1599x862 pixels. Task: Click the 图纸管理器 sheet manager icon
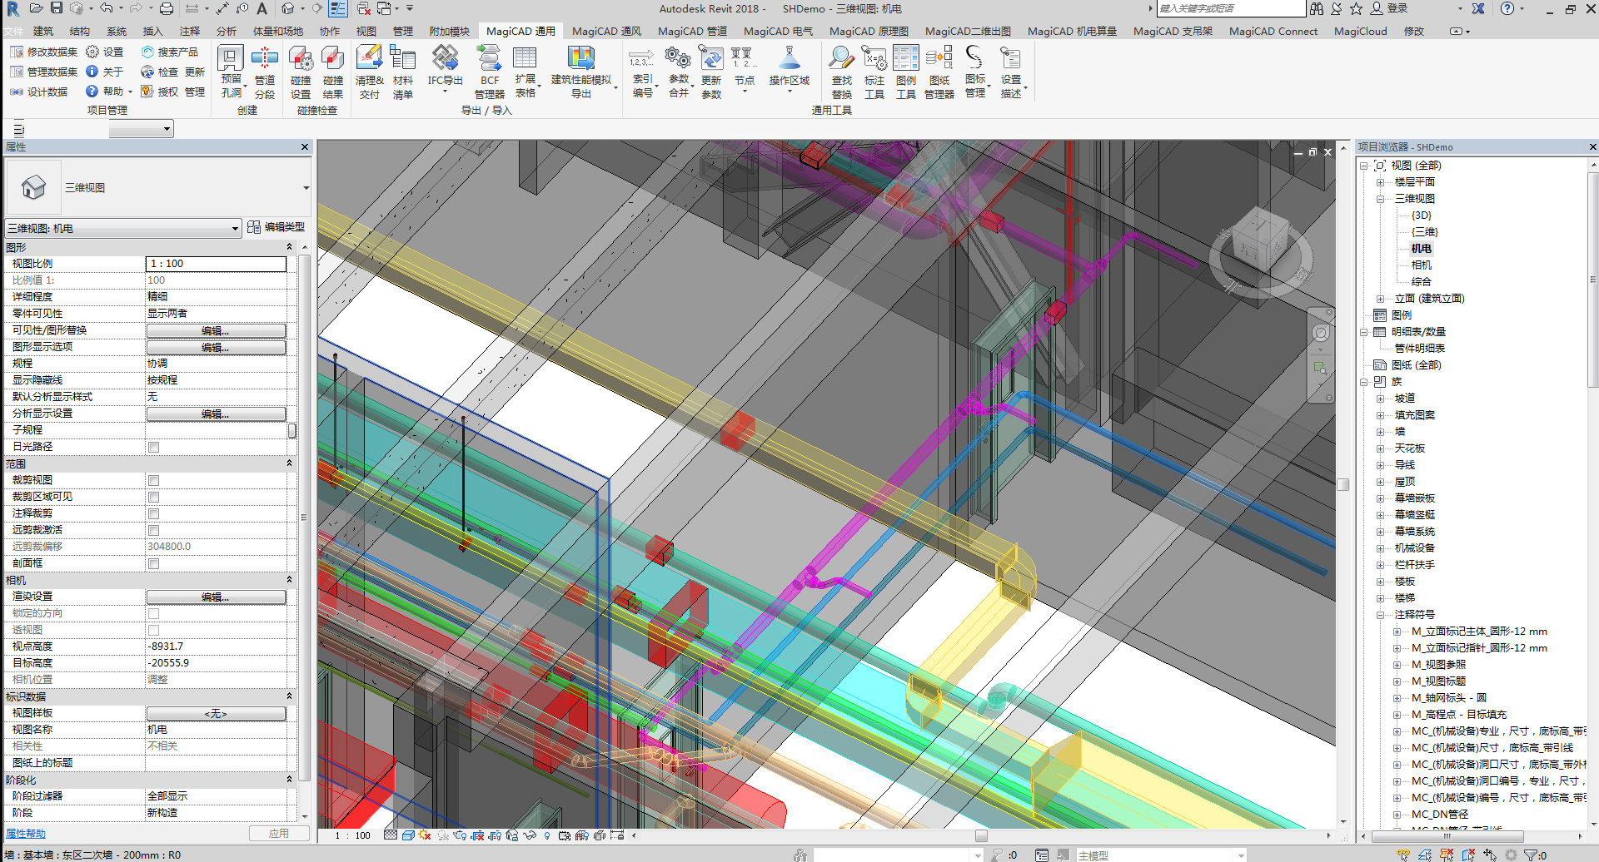coord(939,60)
